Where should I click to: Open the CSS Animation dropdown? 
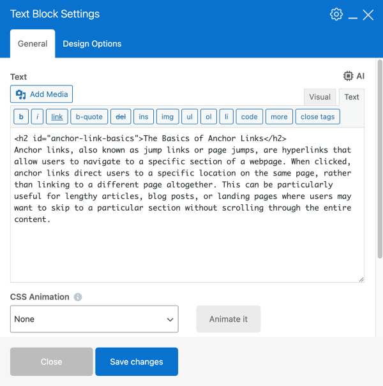[x=94, y=319]
